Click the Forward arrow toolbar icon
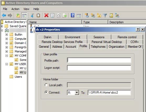The height and width of the screenshot is (112, 146). click(x=10, y=15)
